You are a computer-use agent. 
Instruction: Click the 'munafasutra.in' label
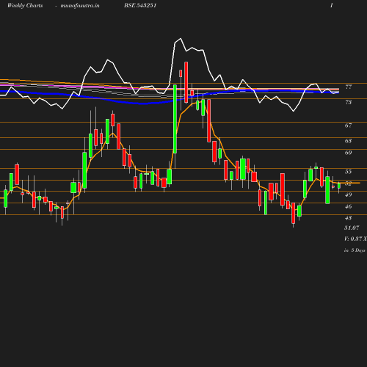80,5
